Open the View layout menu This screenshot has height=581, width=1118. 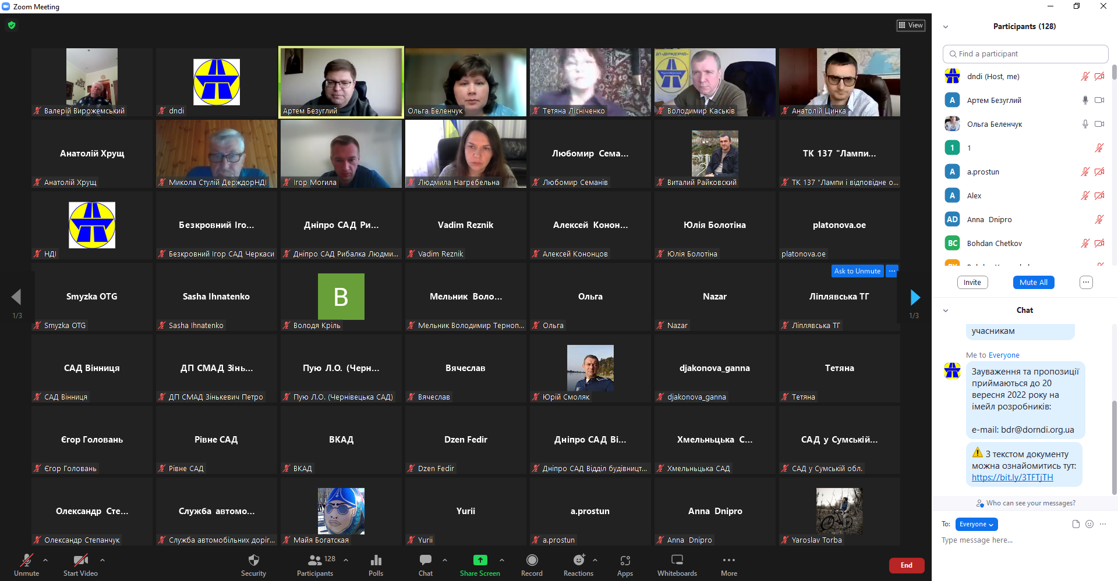pos(911,25)
